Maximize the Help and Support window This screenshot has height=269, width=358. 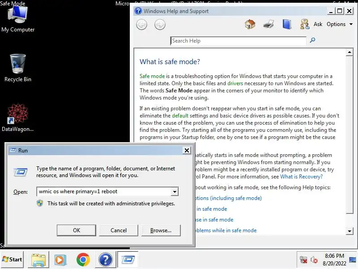pos(340,11)
